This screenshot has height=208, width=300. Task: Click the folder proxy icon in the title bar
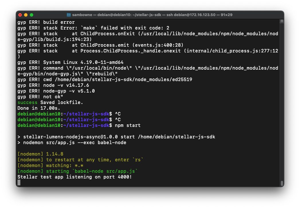[x=69, y=15]
